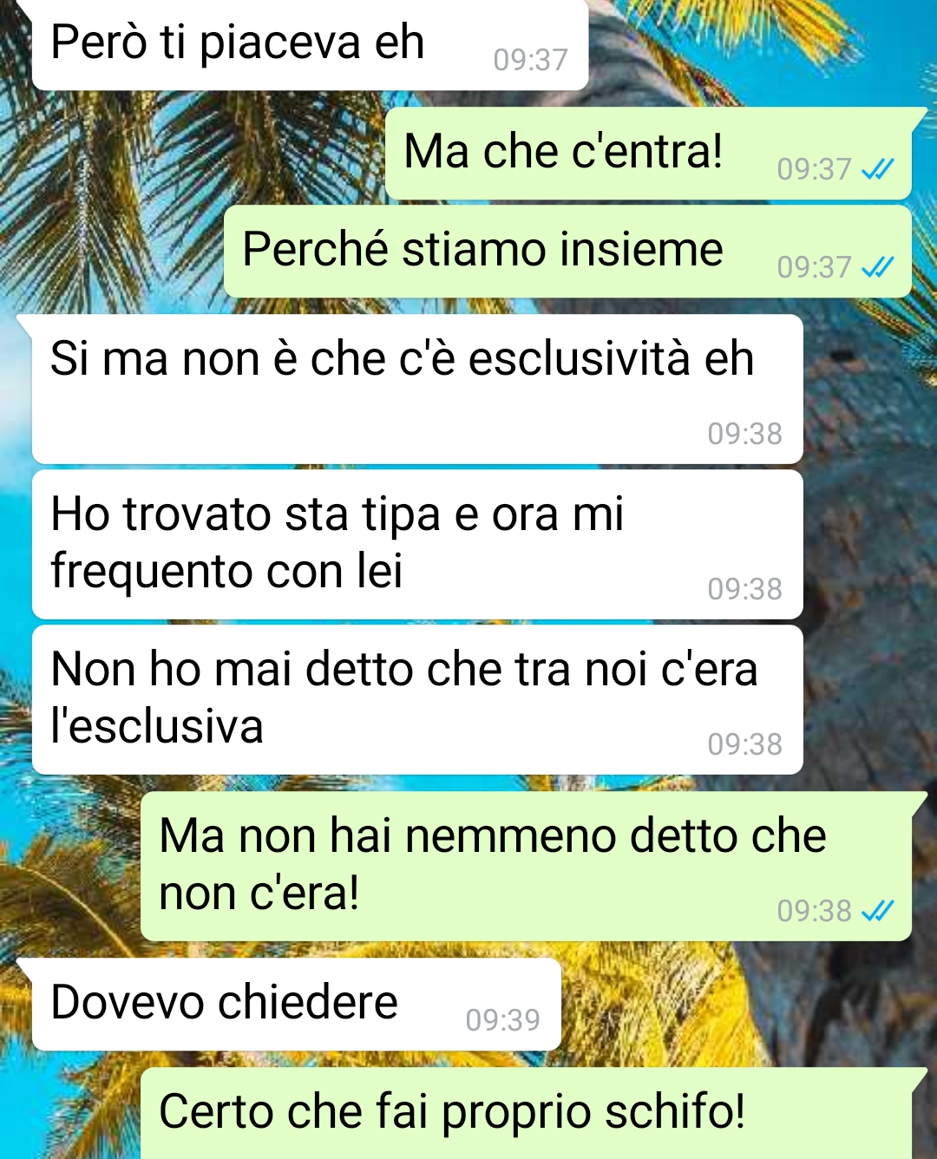Image resolution: width=937 pixels, height=1159 pixels.
Task: Tap 09:39 timestamp on 'Dovevo chiedere'
Action: coord(502,1020)
